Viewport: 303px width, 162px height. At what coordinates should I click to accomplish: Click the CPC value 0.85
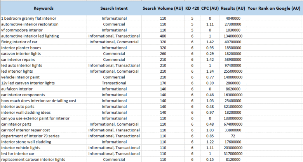coord(210,136)
